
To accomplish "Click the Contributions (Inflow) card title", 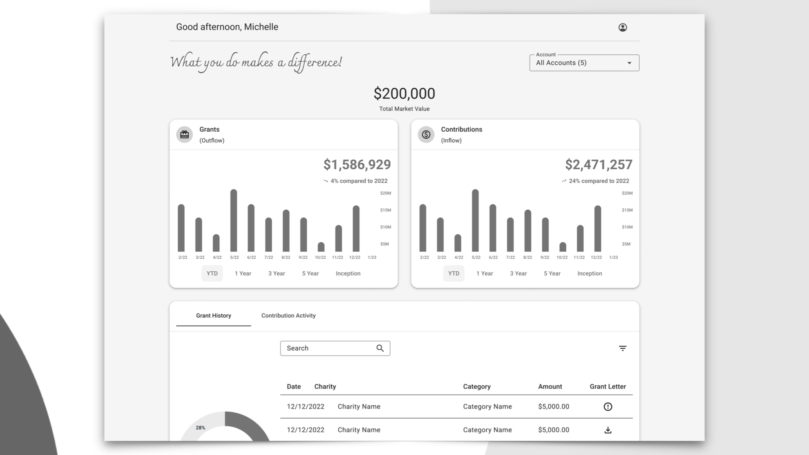I will [461, 134].
